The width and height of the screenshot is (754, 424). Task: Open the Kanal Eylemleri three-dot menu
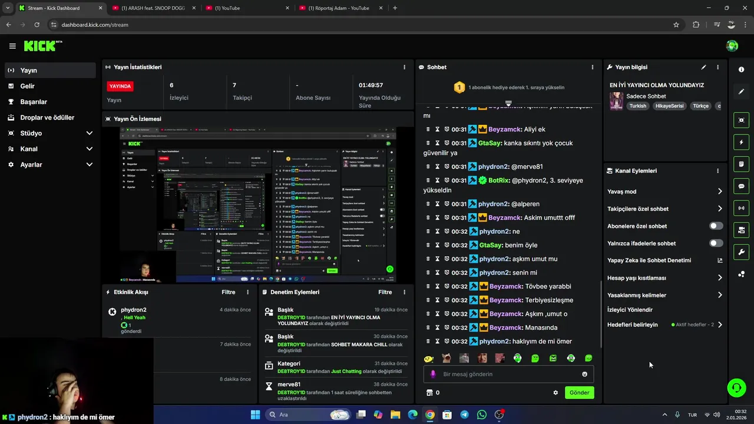pyautogui.click(x=717, y=171)
